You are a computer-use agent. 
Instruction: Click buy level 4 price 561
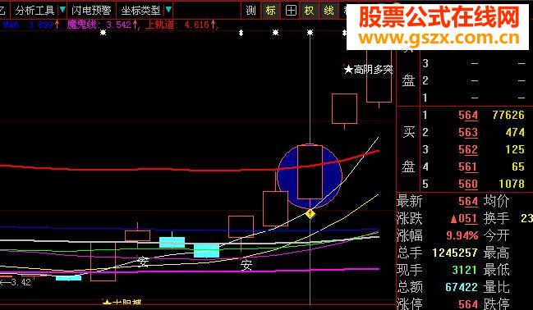pos(468,166)
